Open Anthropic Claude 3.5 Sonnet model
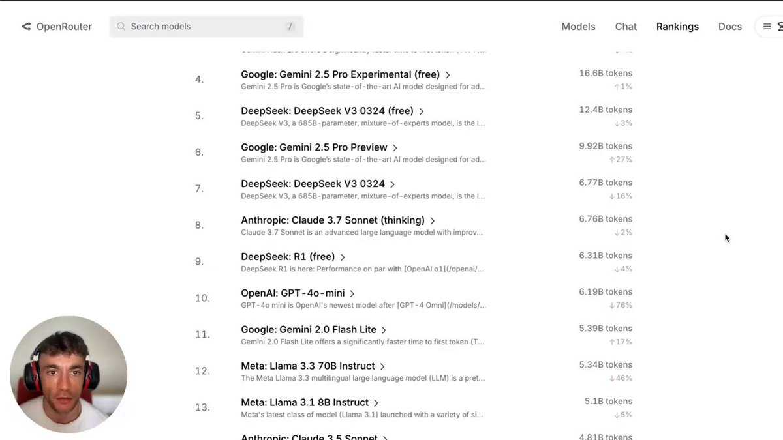This screenshot has width=783, height=440. coord(309,437)
